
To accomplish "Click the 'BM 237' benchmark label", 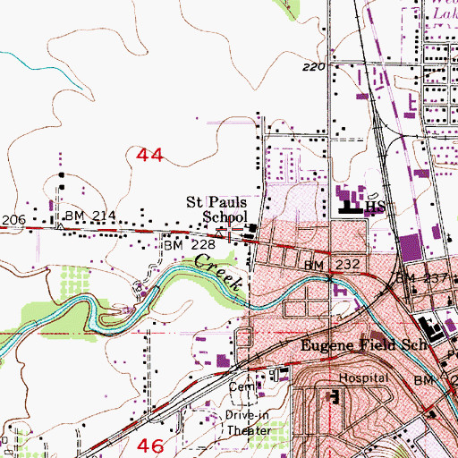I will [x=422, y=278].
